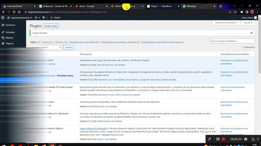Reload the page with the refresh icon
Viewport: 261px width, 146px height.
coord(14,12)
